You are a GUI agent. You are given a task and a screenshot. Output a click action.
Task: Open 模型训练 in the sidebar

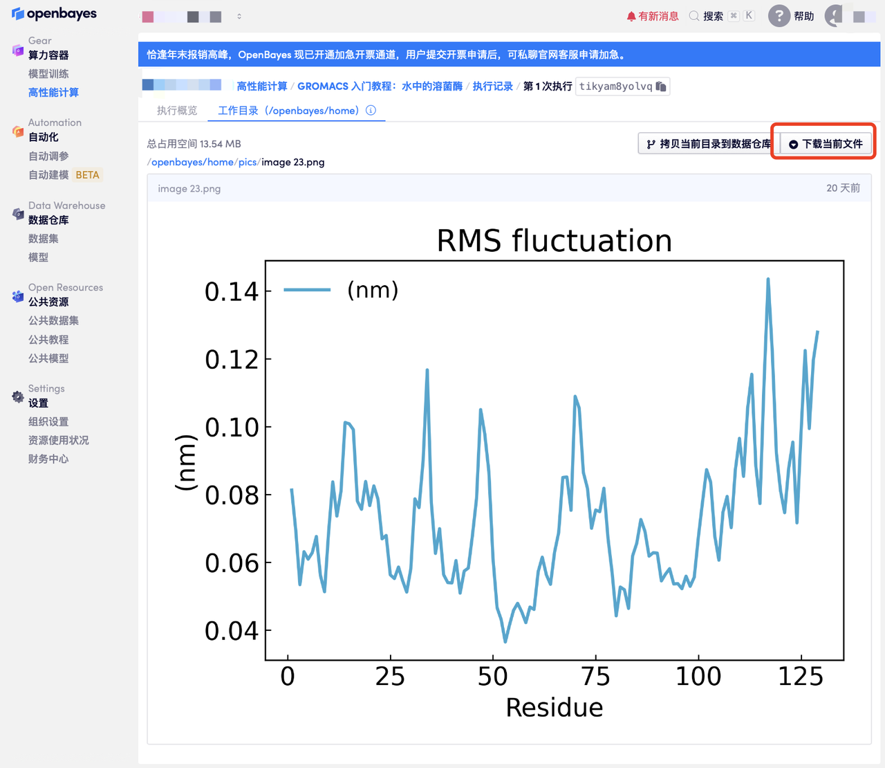click(x=48, y=74)
